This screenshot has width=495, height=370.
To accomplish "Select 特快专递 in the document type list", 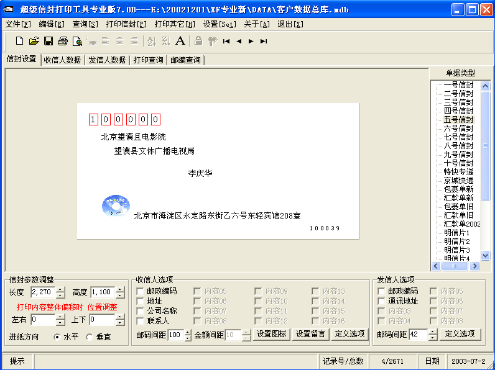I will tap(458, 171).
